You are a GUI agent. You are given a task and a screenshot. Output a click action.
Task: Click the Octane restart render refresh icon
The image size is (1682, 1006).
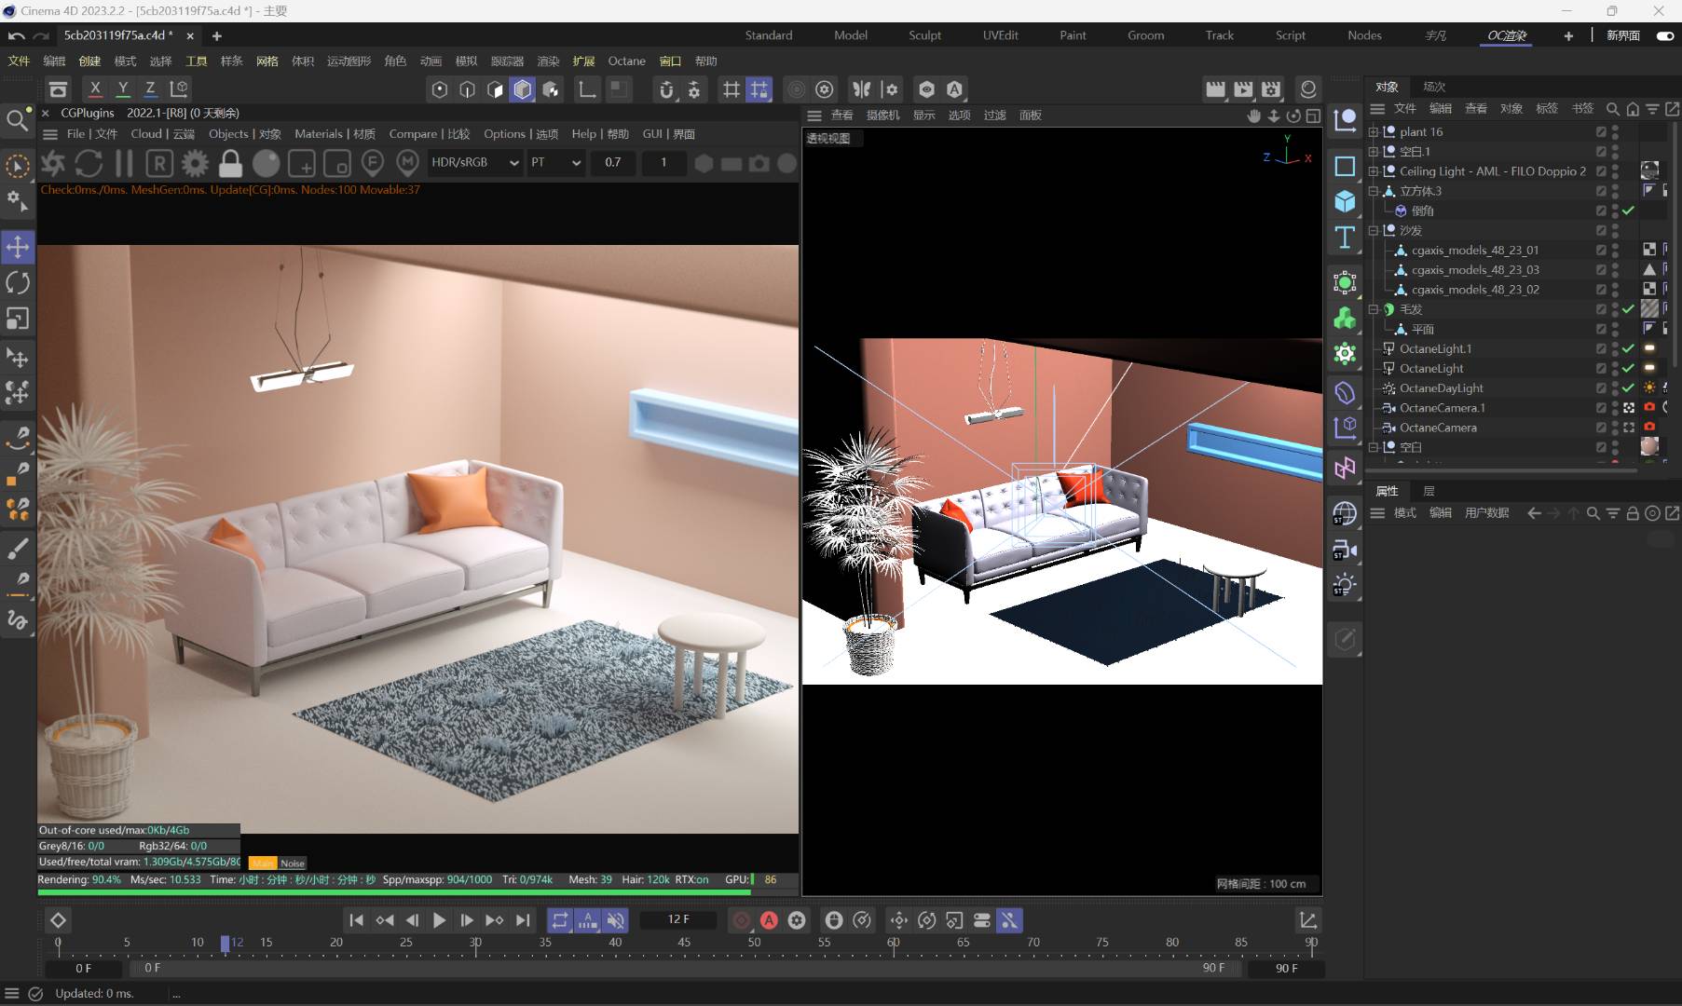89,163
